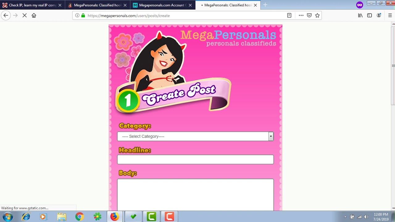The image size is (395, 222).
Task: Switch to the Check IP tab
Action: tap(32, 5)
